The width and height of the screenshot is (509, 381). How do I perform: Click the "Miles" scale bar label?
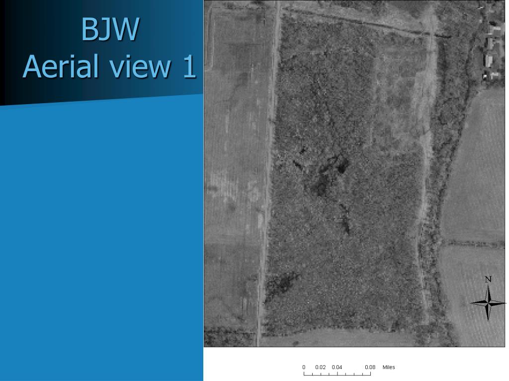point(389,367)
